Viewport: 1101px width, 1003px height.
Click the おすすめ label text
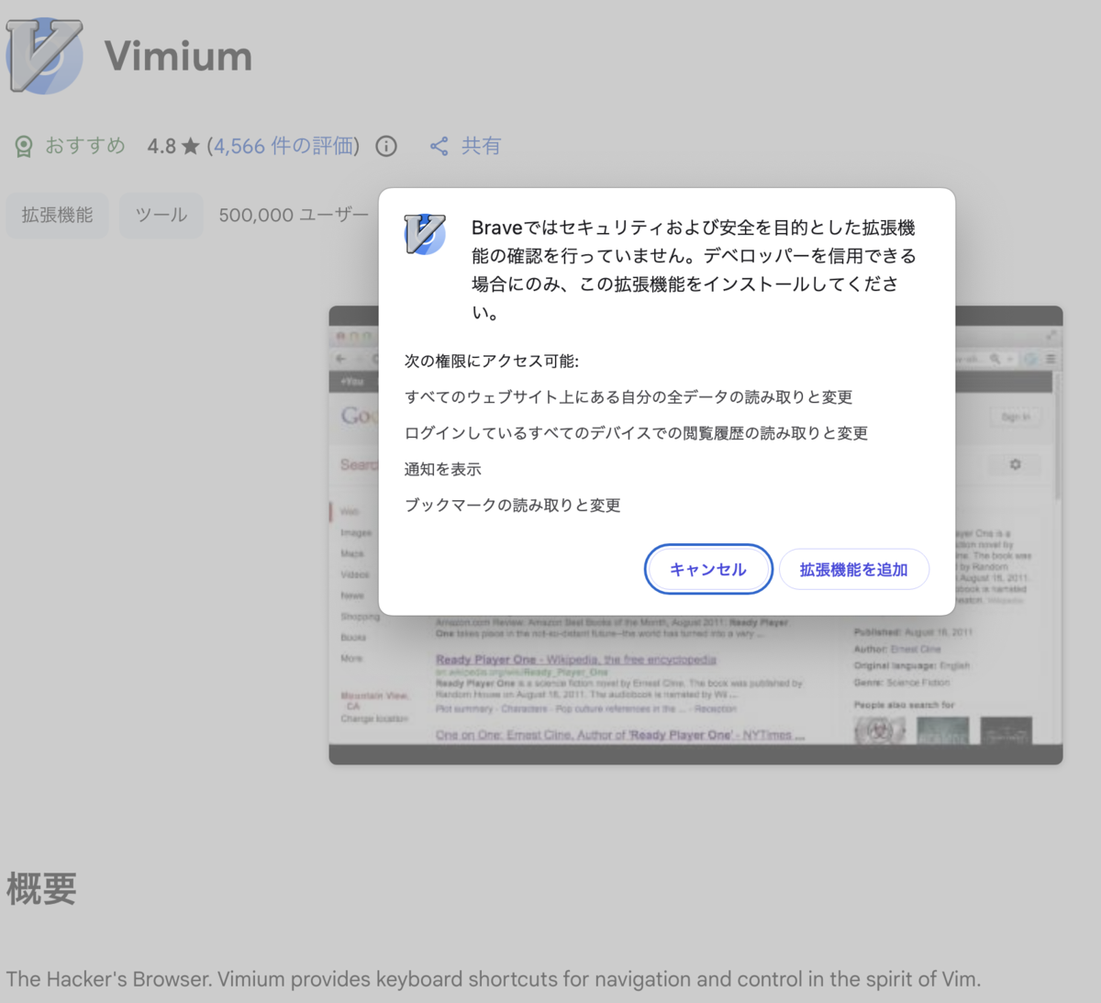84,146
